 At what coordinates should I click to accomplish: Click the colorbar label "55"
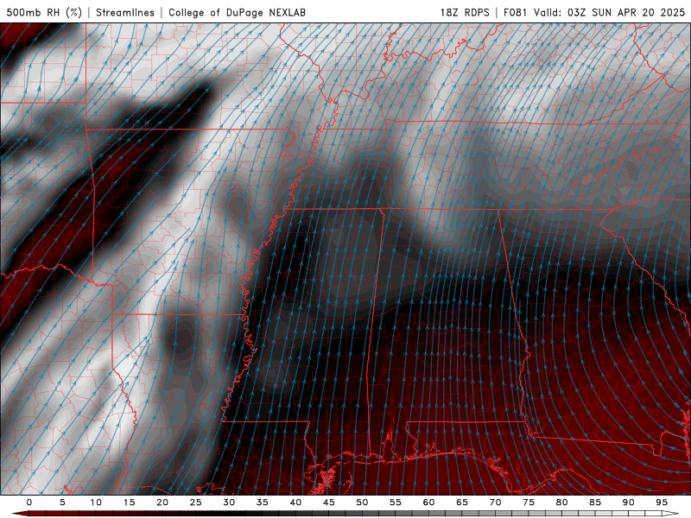point(396,502)
